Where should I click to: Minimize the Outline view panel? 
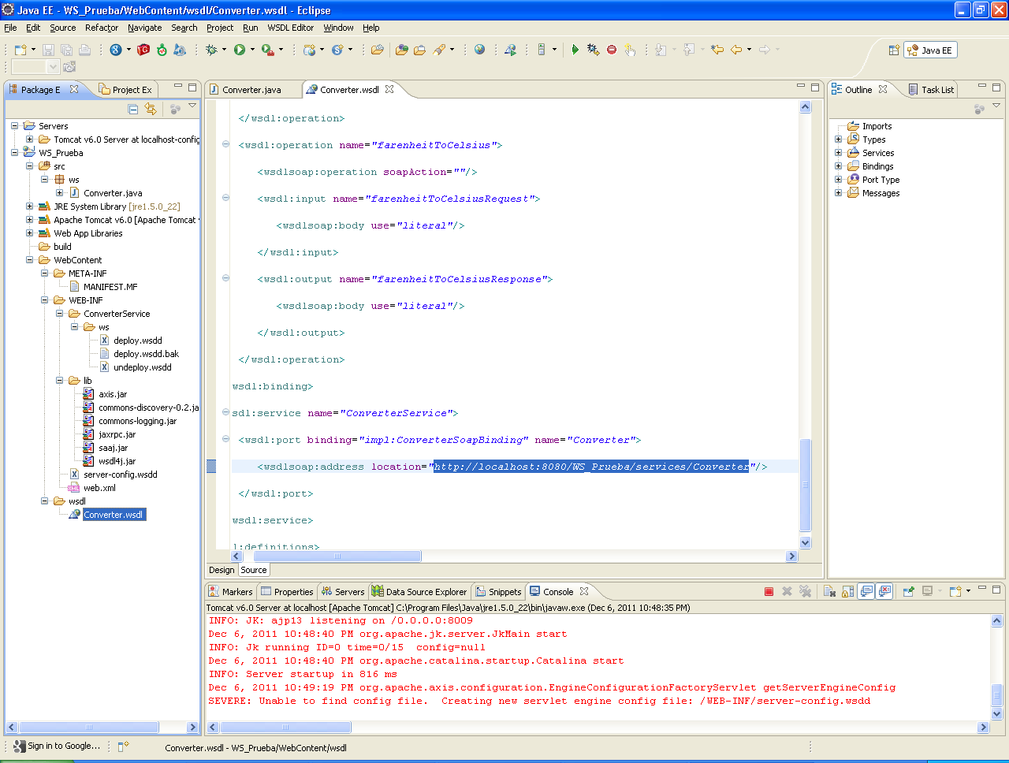(981, 86)
